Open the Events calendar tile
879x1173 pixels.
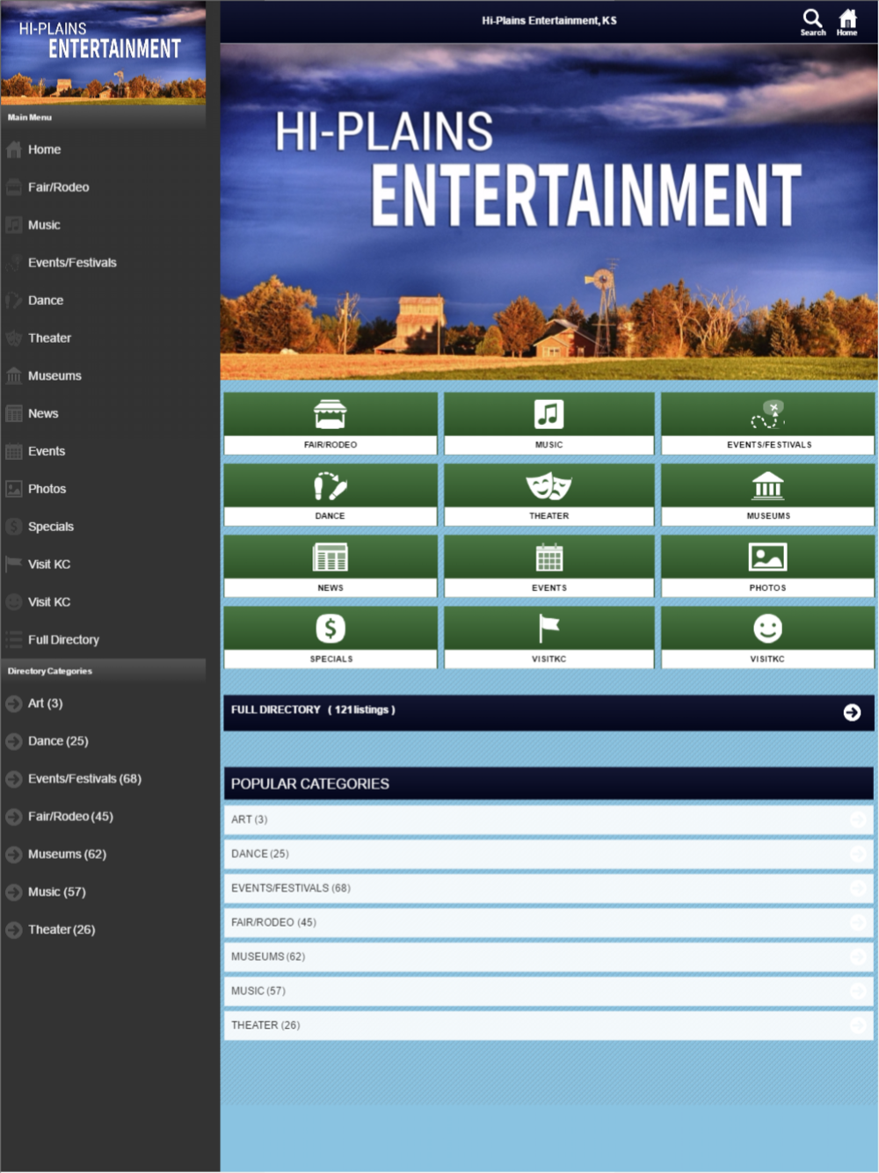(549, 567)
